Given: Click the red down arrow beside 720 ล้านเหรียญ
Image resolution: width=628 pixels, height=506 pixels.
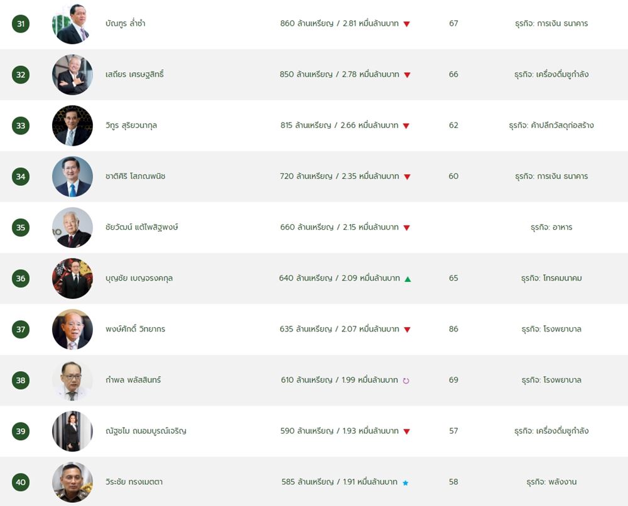Looking at the screenshot, I should 407,177.
